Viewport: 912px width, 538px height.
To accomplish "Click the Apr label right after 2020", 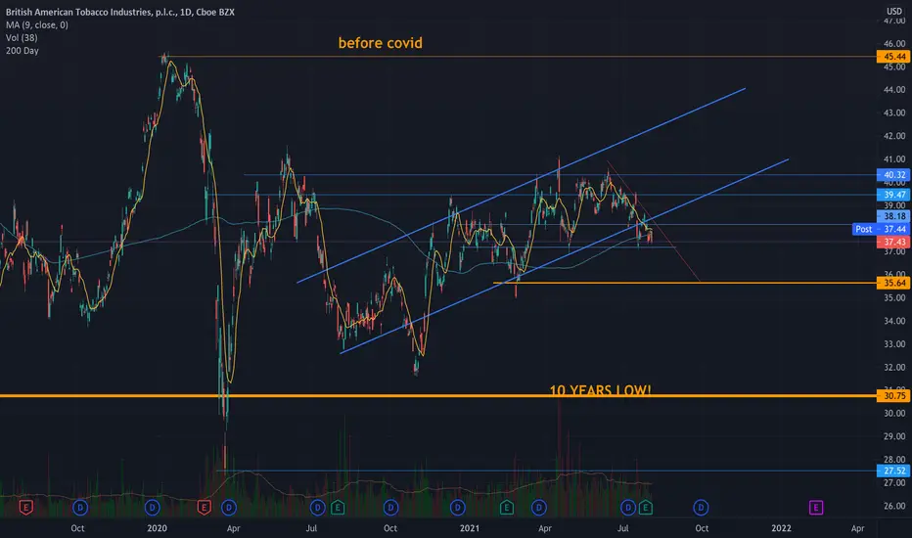I will (x=233, y=528).
